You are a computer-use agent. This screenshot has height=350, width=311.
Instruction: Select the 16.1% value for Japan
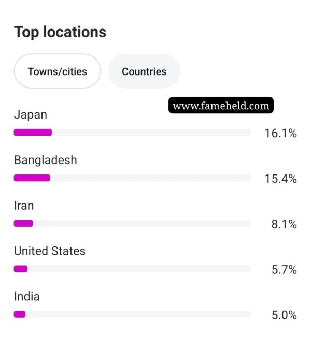280,134
